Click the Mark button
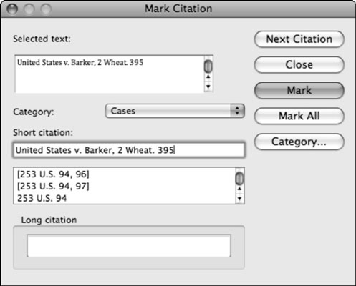 tap(299, 90)
